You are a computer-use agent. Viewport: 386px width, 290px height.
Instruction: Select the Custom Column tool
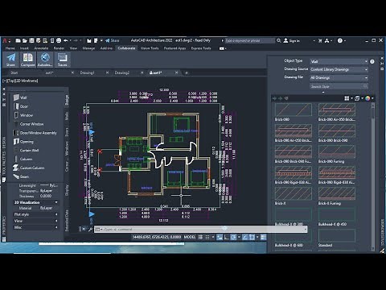(29, 168)
